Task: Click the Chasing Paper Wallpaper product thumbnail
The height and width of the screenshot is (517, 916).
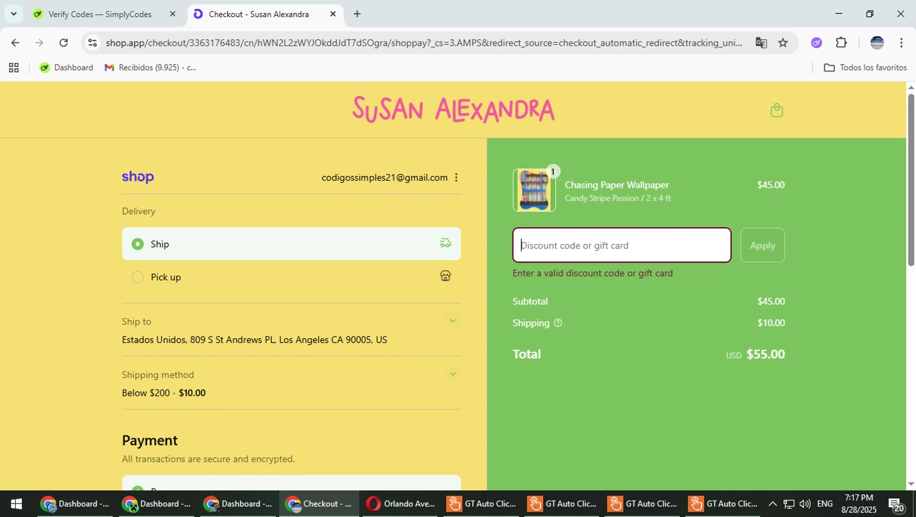Action: (534, 190)
